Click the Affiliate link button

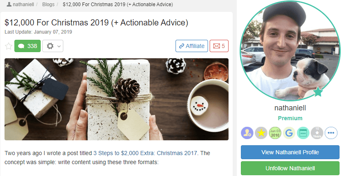click(192, 46)
